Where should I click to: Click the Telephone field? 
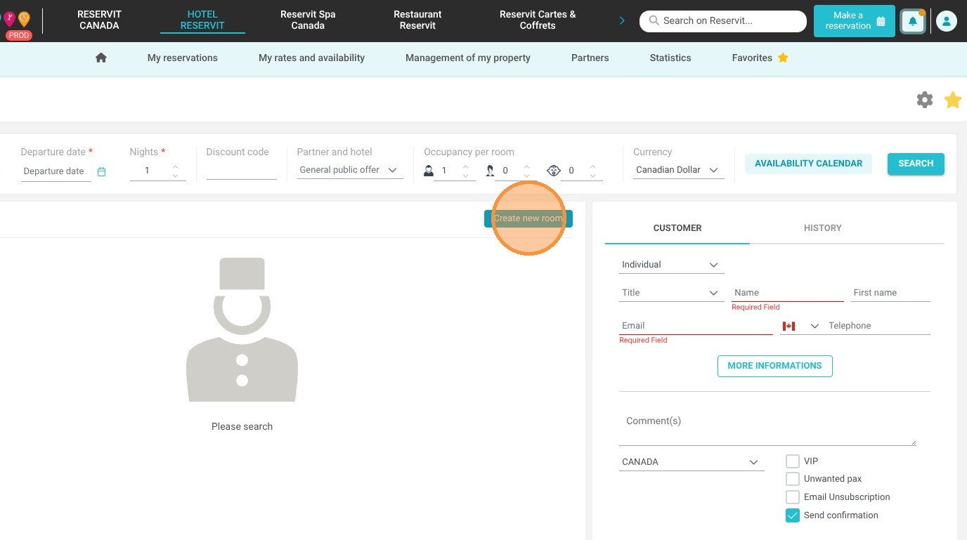click(x=879, y=326)
